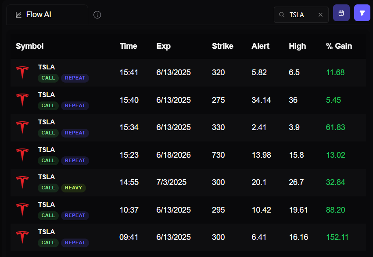373x257 pixels.
Task: Select the Flow AI tab
Action: coord(47,14)
